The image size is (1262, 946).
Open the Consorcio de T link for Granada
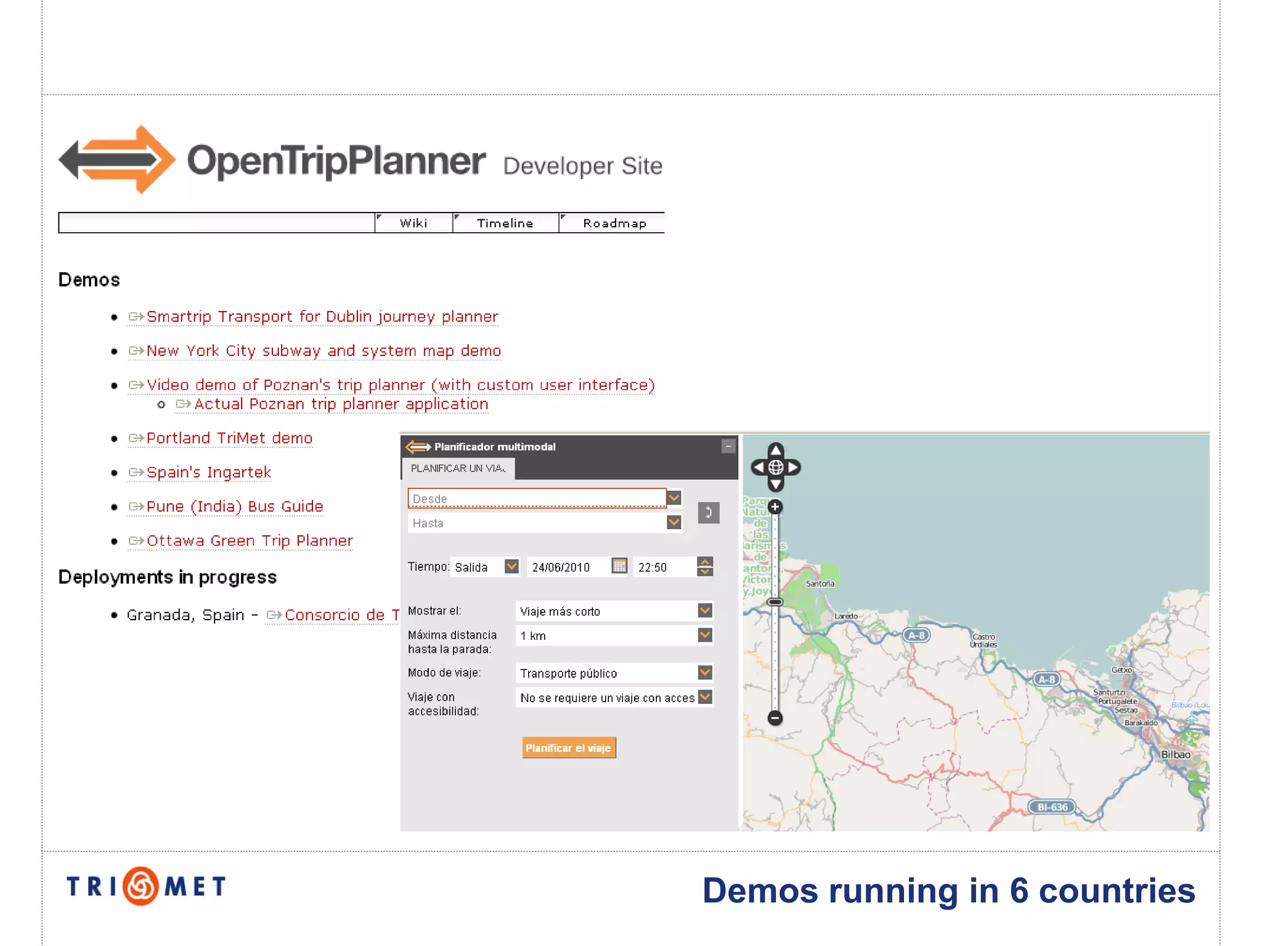[x=342, y=615]
